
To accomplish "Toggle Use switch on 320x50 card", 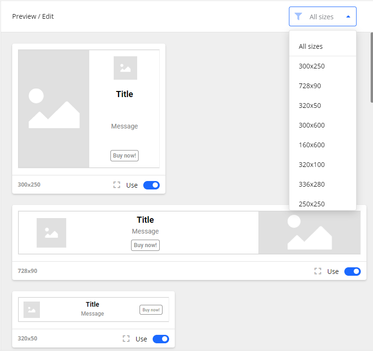I will [161, 339].
